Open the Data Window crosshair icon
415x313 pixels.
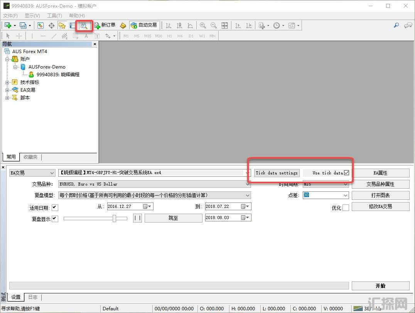[x=51, y=25]
